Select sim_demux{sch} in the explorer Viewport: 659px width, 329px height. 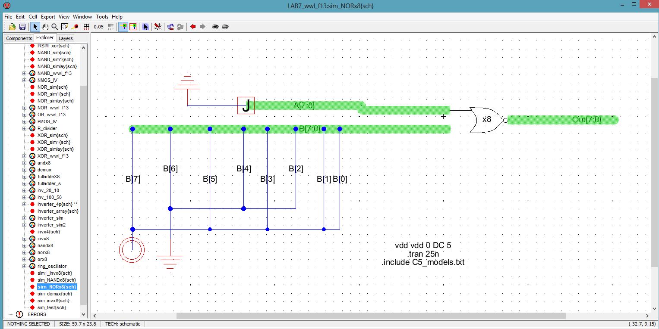(55, 294)
